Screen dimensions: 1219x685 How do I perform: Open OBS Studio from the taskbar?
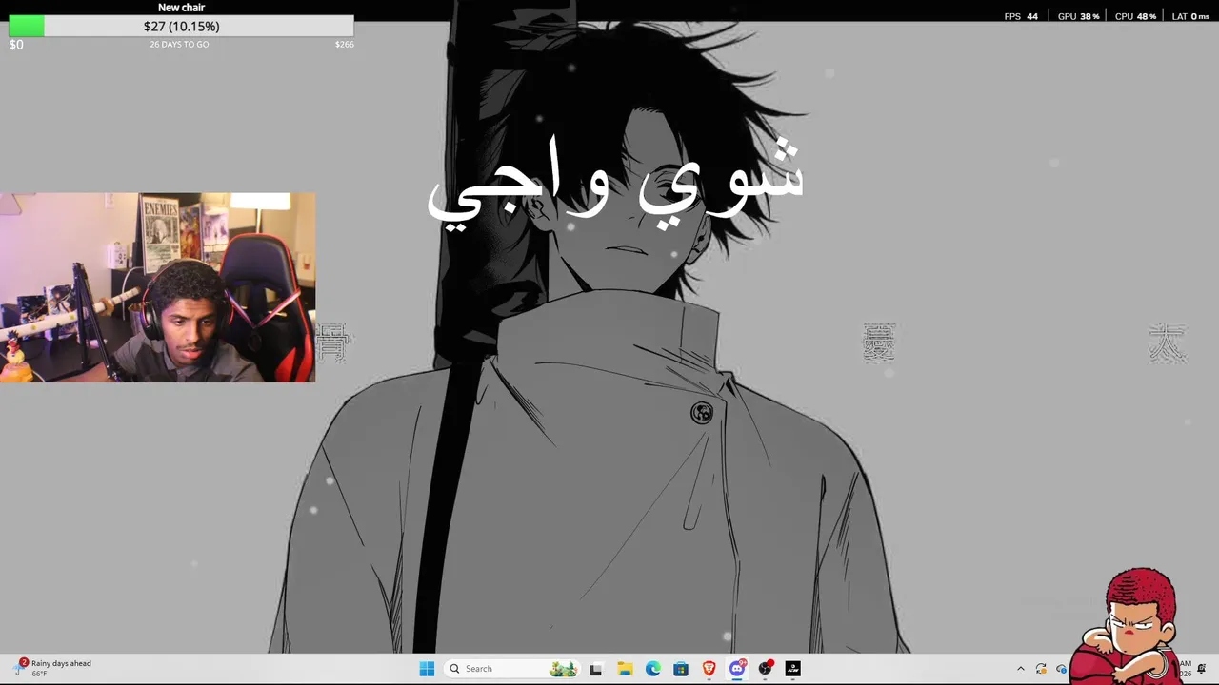[x=765, y=669]
